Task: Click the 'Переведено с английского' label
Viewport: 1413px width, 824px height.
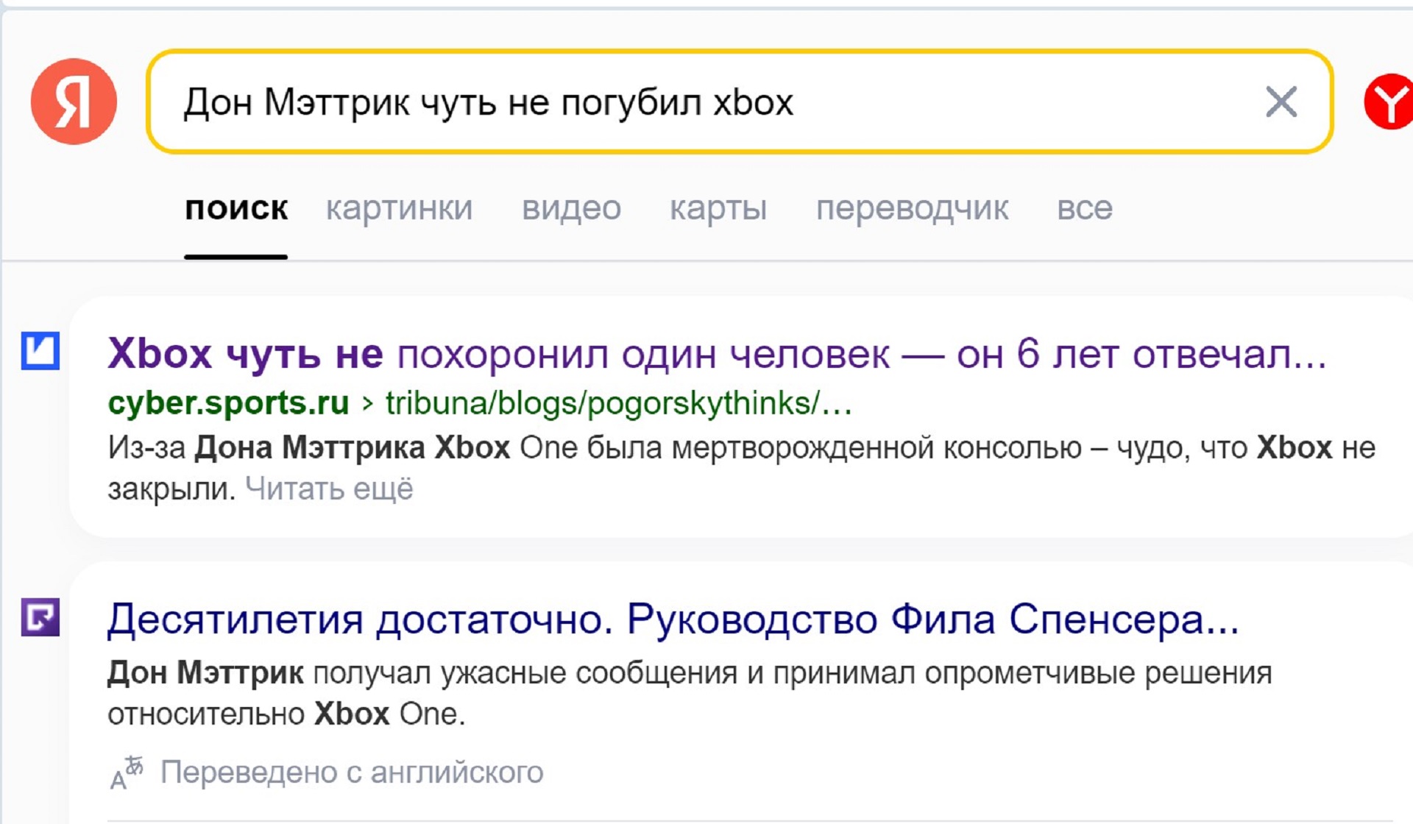Action: pyautogui.click(x=351, y=772)
